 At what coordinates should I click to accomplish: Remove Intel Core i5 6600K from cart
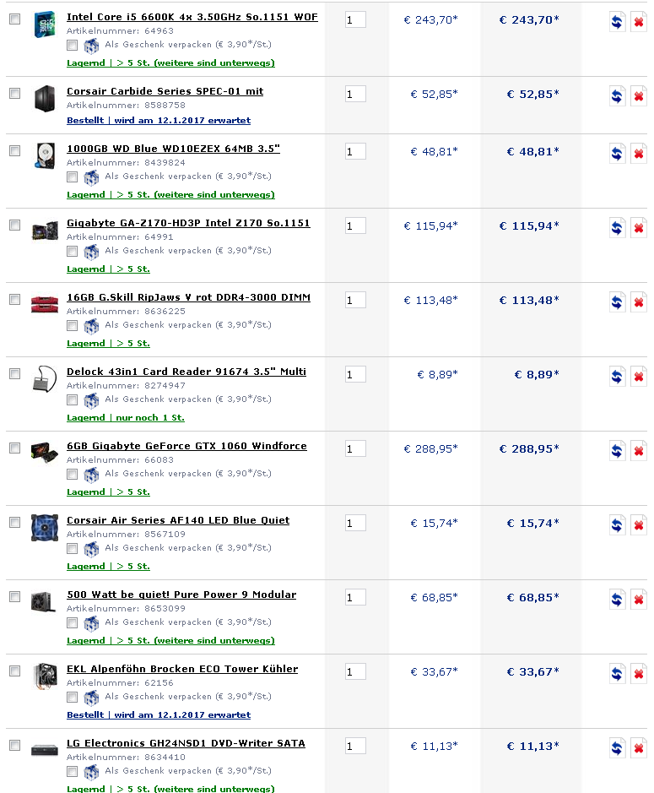pyautogui.click(x=639, y=22)
